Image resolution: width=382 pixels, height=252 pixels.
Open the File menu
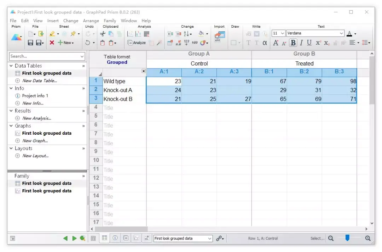click(x=13, y=21)
